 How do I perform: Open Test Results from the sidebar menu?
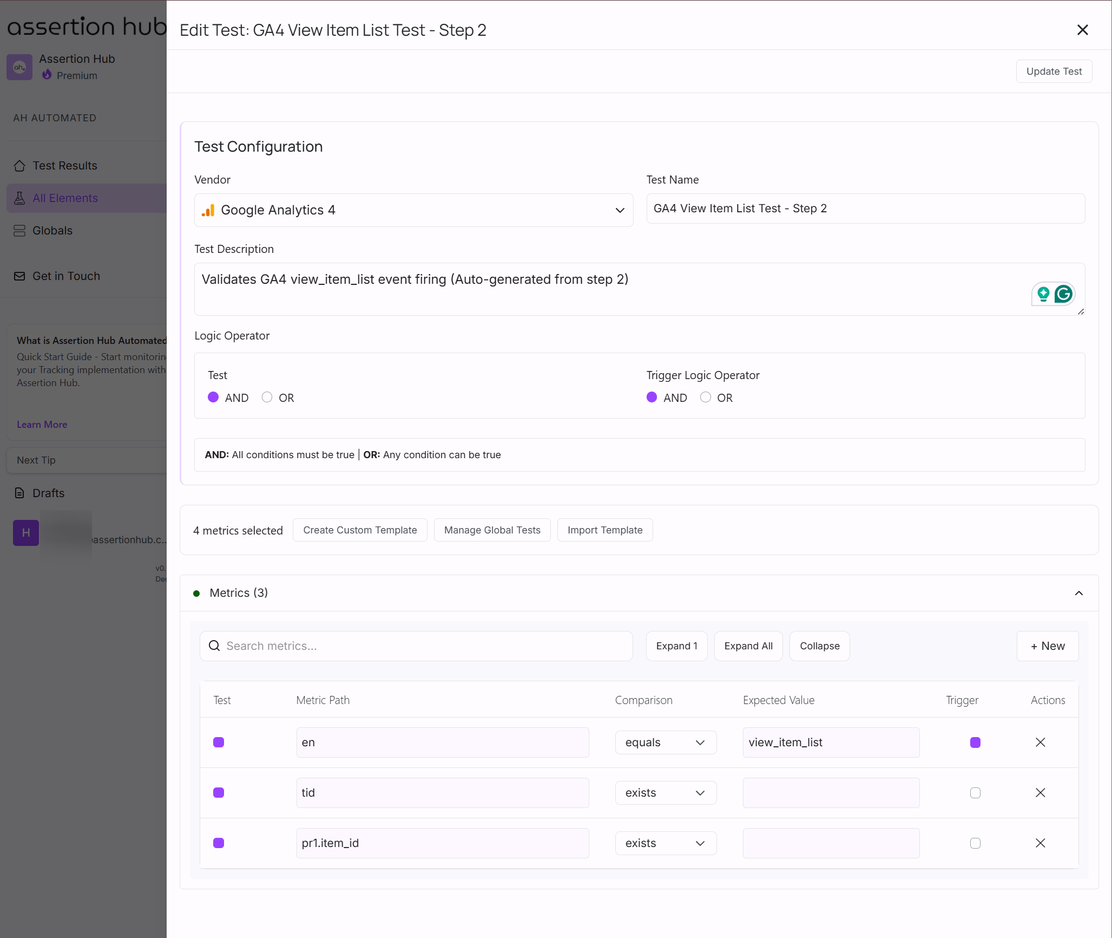click(64, 165)
